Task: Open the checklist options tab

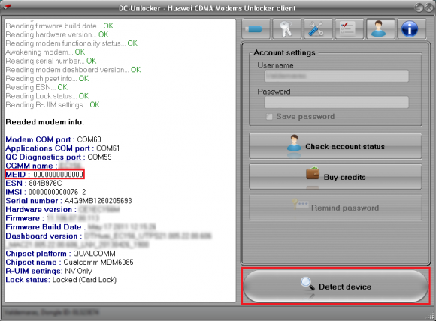Action: (350, 28)
